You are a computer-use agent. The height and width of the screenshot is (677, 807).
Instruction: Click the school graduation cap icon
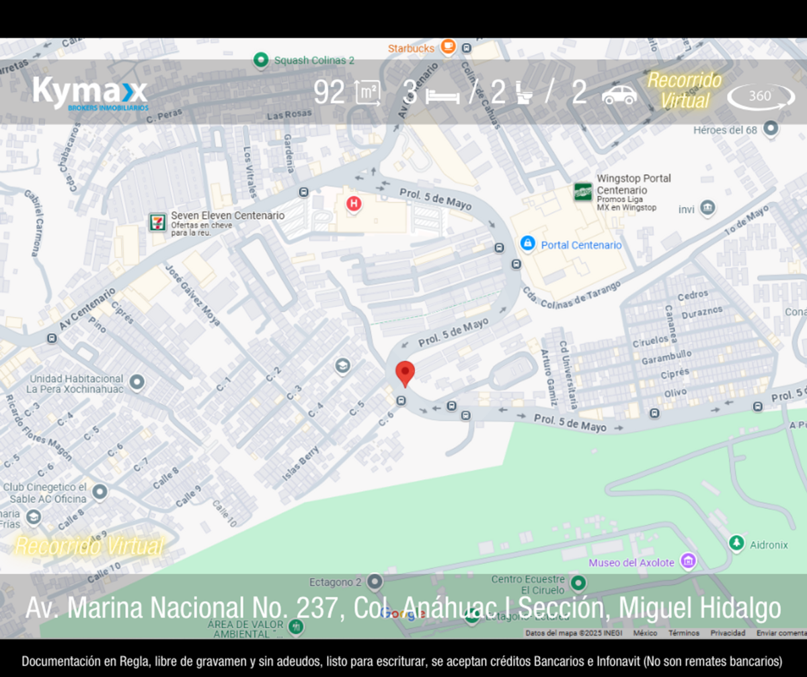click(342, 366)
